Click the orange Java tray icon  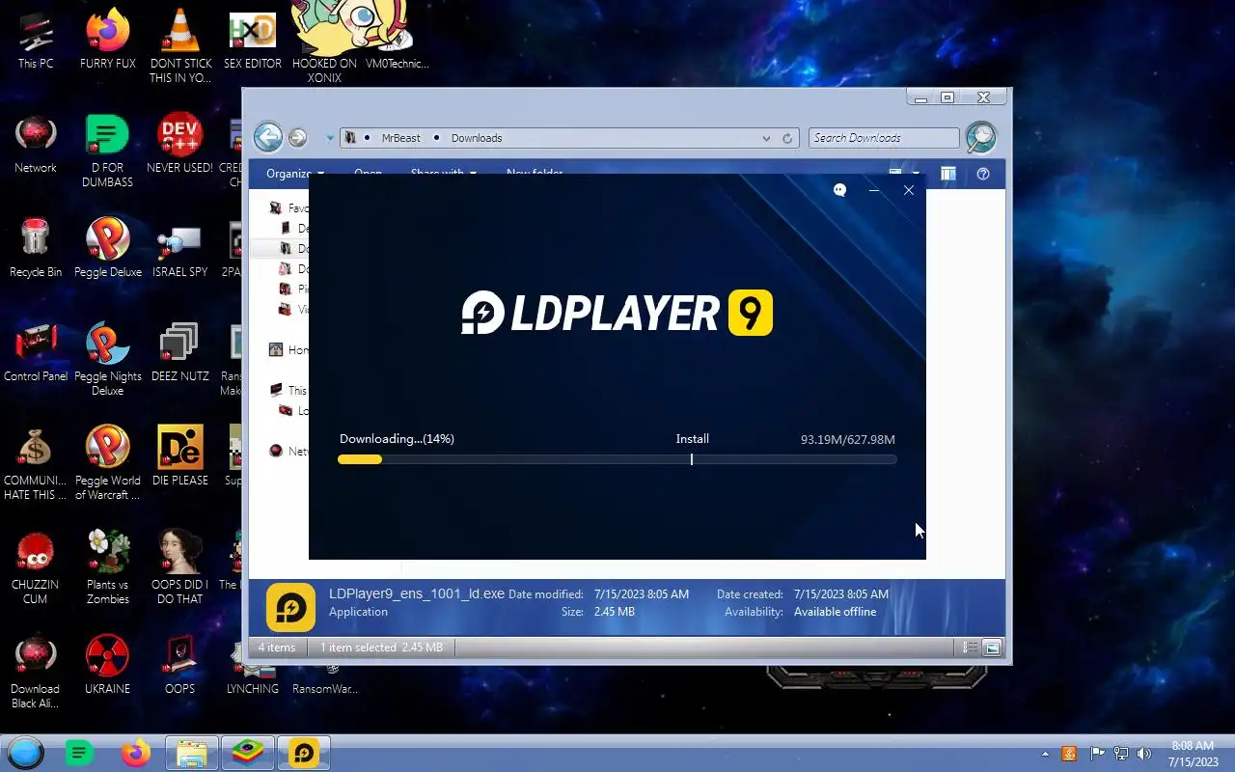click(x=1069, y=754)
